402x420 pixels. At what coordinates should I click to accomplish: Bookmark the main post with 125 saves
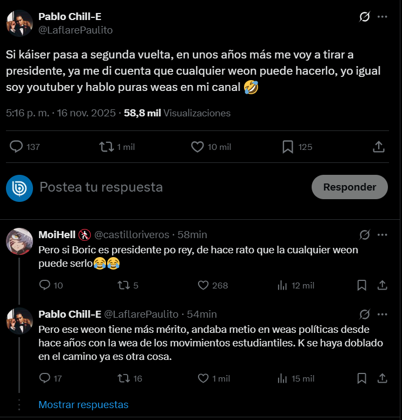pyautogui.click(x=288, y=147)
